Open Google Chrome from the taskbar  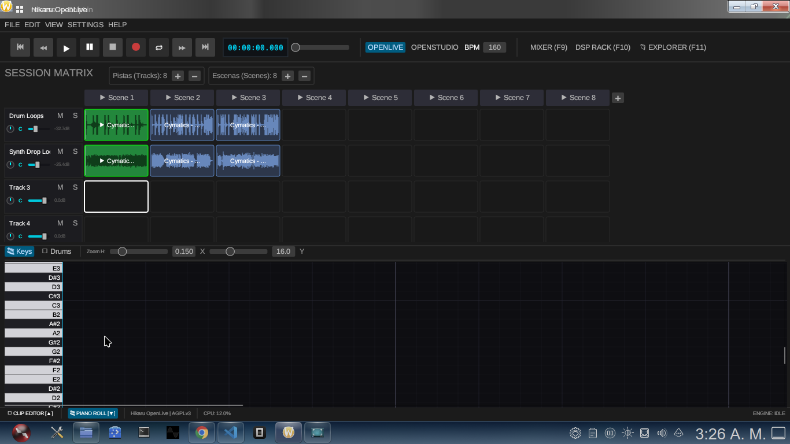point(202,432)
